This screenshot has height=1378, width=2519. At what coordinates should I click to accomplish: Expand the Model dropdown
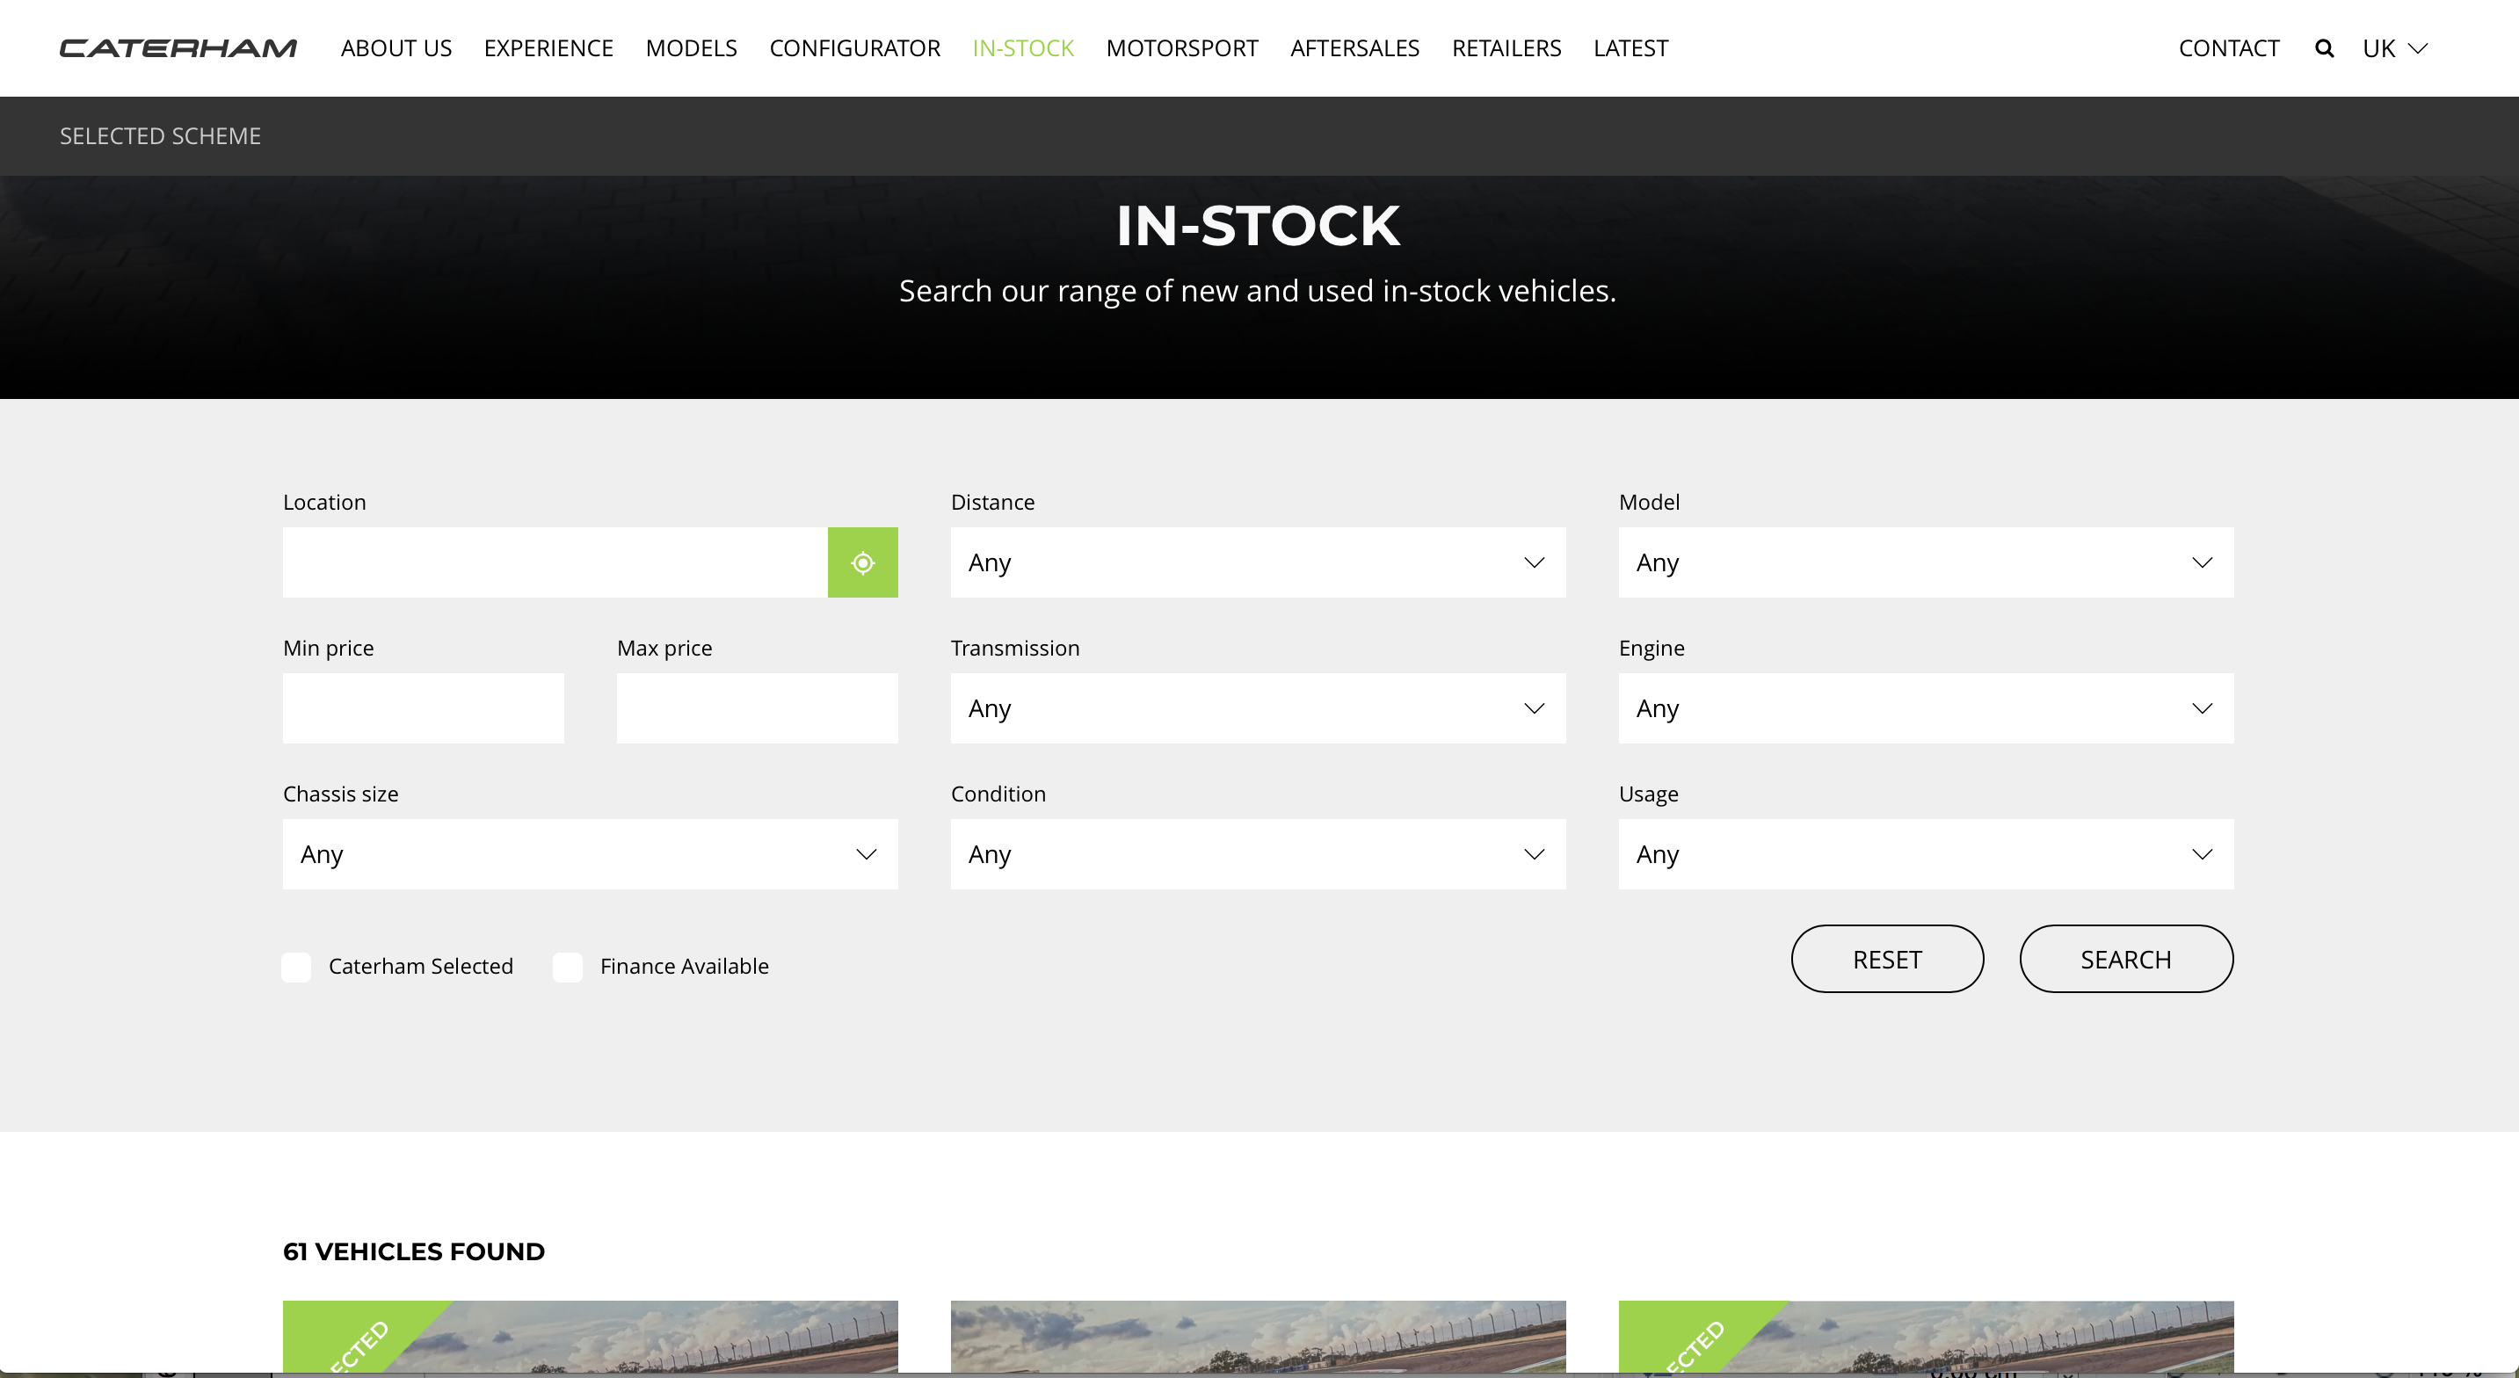coord(1926,562)
